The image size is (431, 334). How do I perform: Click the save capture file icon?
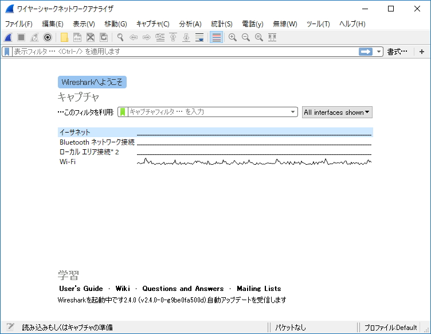(x=77, y=37)
